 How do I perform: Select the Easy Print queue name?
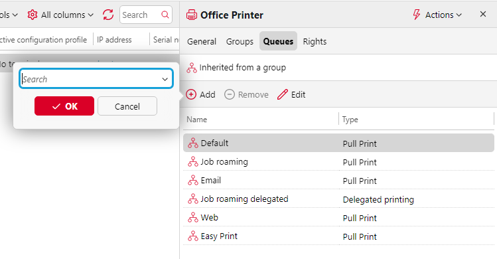click(219, 236)
